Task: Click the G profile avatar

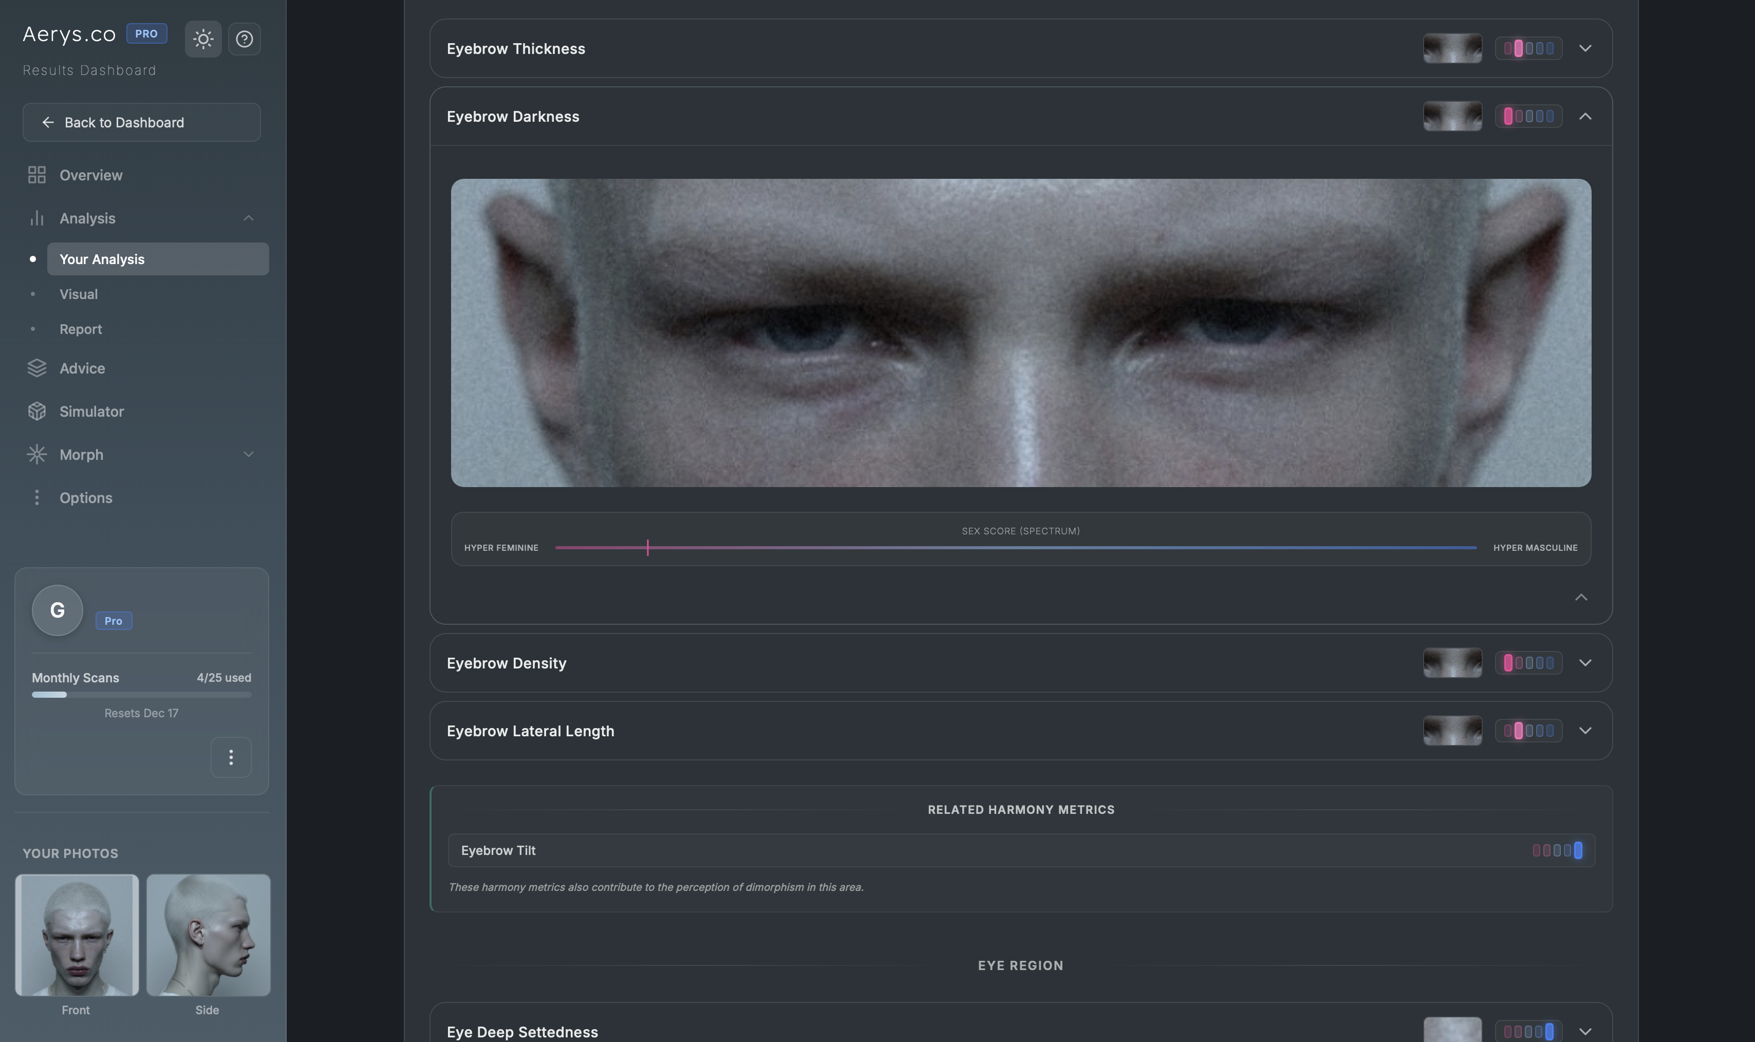Action: 58,610
